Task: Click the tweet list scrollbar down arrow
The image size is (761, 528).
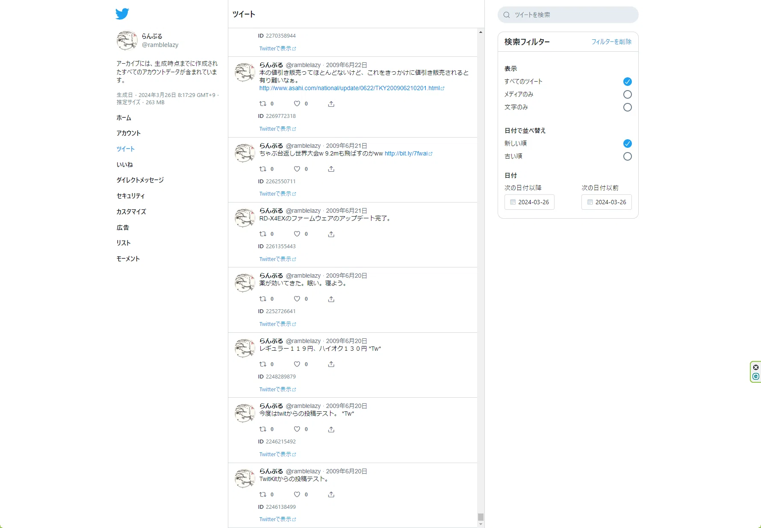Action: coord(481,524)
